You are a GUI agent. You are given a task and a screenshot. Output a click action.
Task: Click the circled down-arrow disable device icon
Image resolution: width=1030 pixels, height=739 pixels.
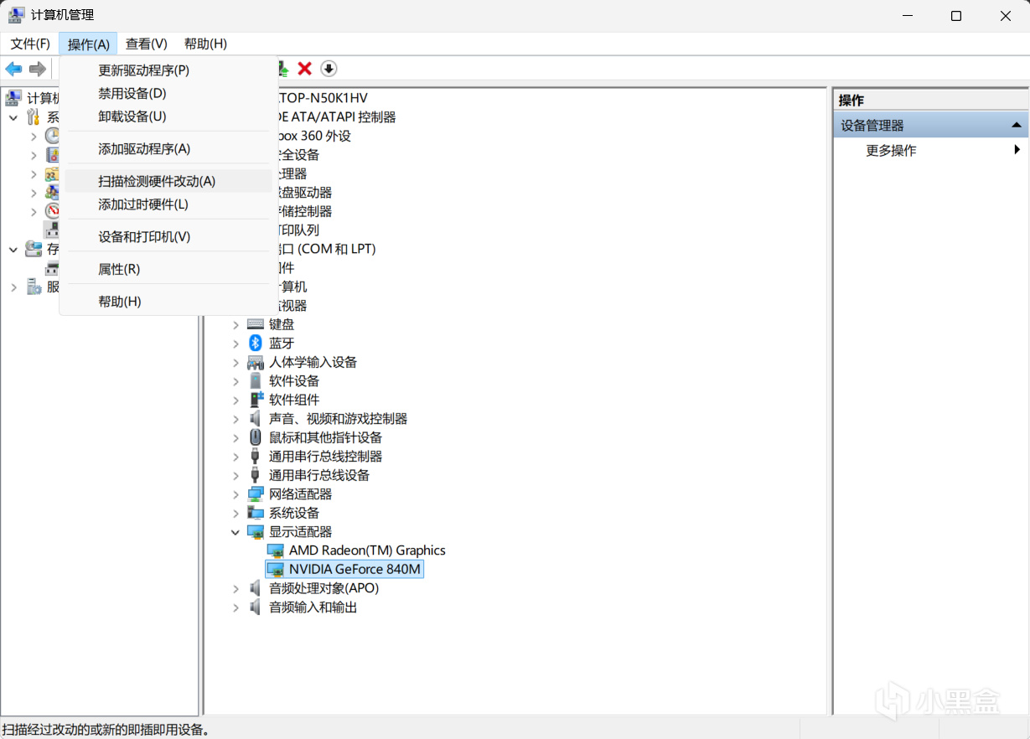[329, 69]
